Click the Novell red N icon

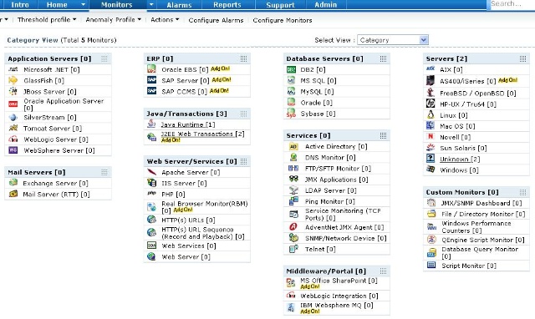click(431, 137)
